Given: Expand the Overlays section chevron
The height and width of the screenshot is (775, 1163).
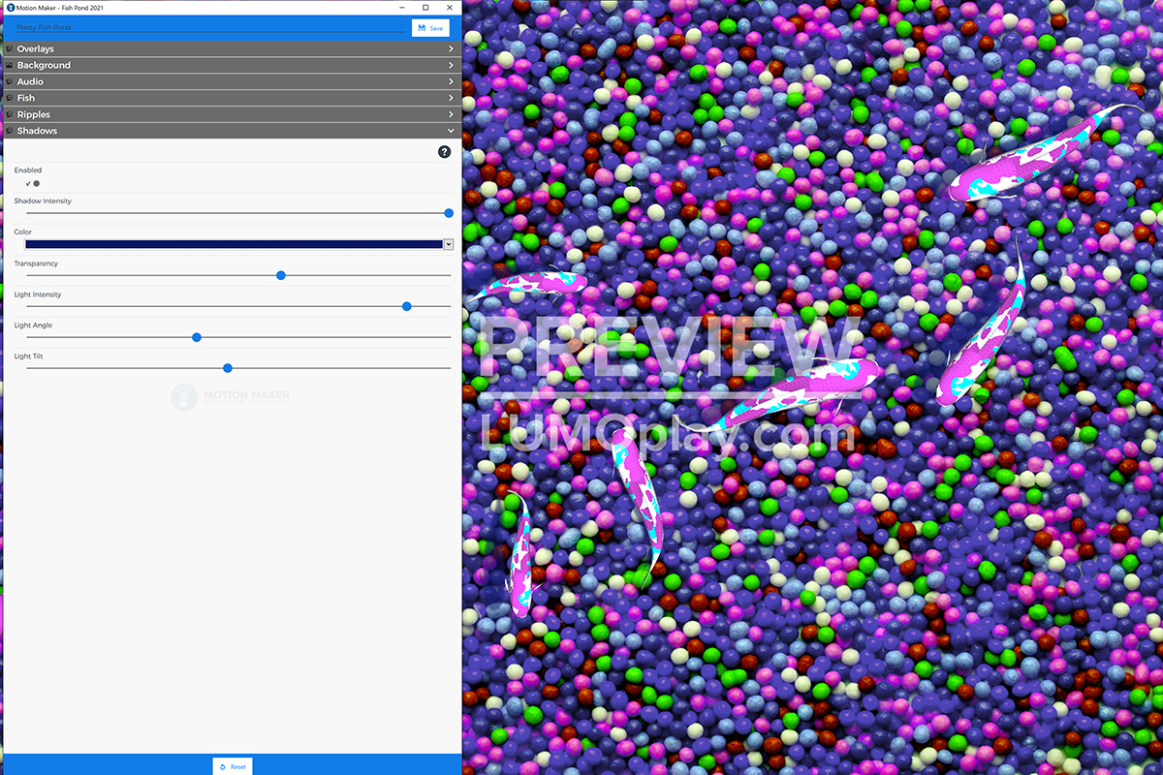Looking at the screenshot, I should (451, 48).
